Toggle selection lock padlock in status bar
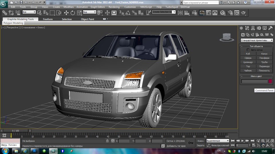The width and height of the screenshot is (275, 154). [107, 141]
